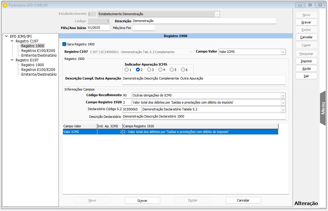Select Indicador Apuração ICMS option 1
The image size is (328, 211).
point(127,70)
